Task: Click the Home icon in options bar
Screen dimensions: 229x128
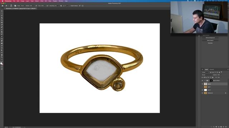Action: (3, 6)
